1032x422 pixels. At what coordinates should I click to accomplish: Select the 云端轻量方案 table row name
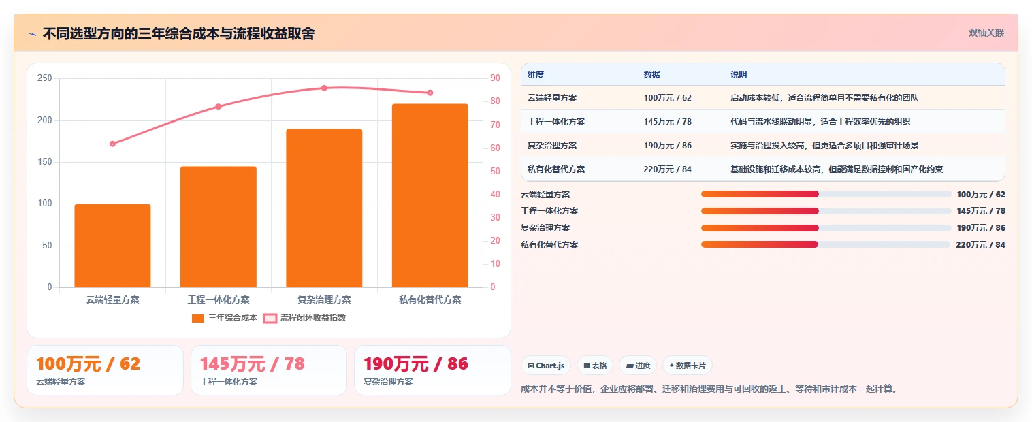pos(552,98)
